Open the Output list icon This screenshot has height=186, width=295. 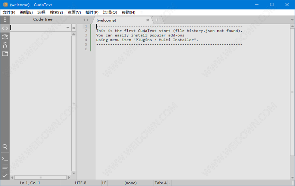pos(5,167)
